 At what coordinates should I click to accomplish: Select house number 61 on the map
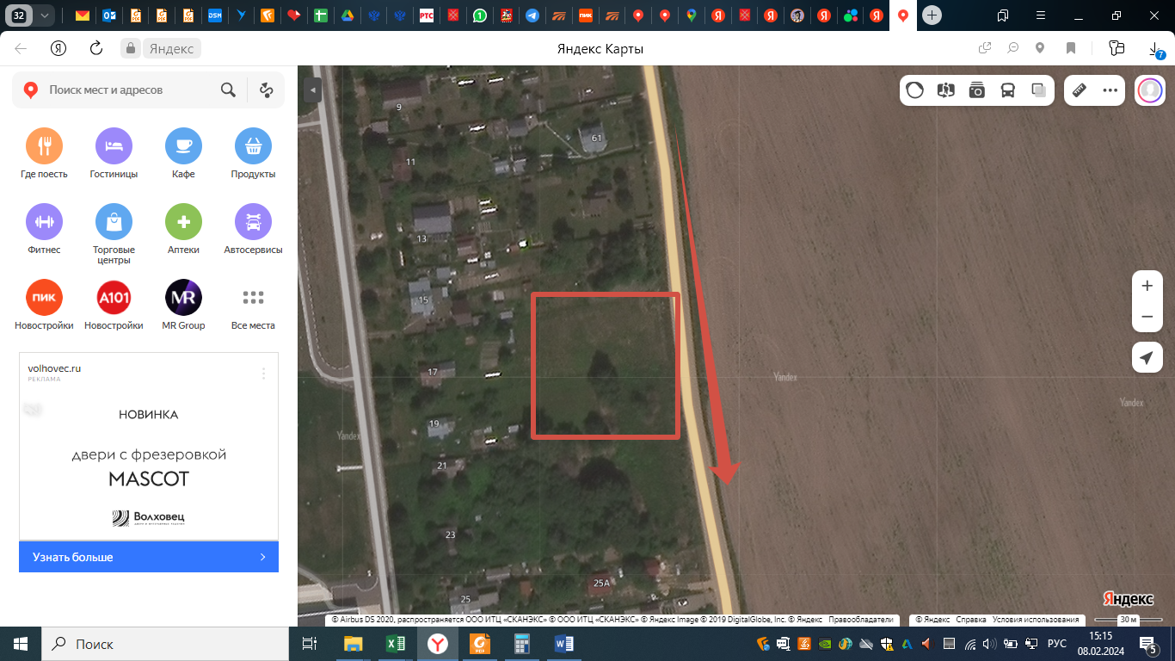(597, 138)
